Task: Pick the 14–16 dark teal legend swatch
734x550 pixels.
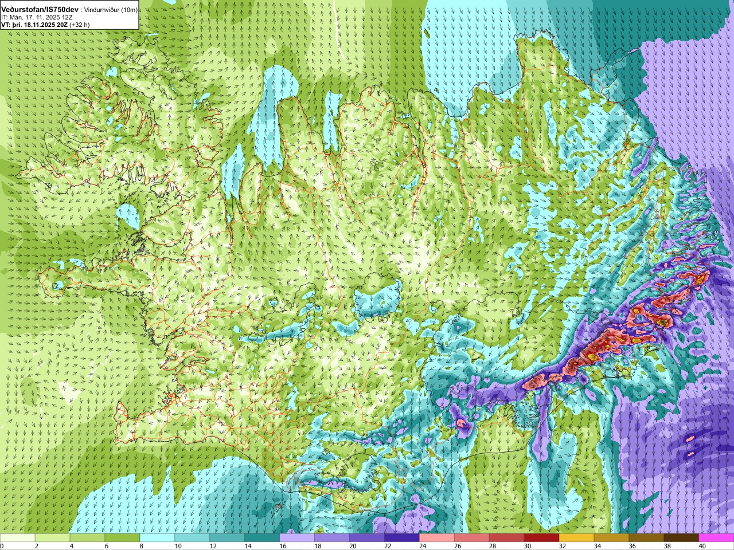Action: [x=262, y=538]
